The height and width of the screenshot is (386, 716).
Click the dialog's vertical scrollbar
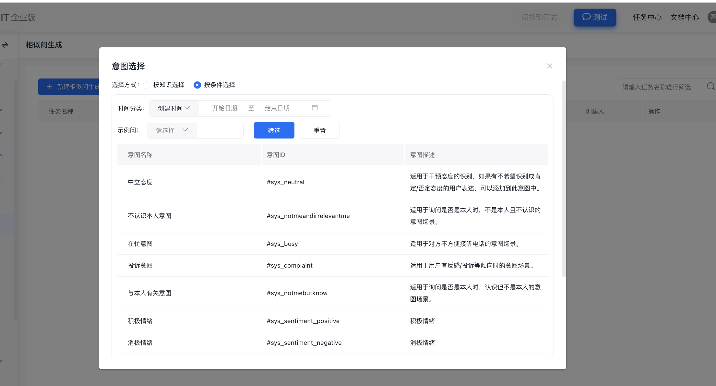[564, 178]
